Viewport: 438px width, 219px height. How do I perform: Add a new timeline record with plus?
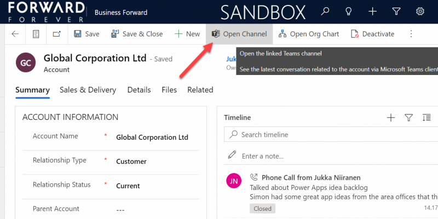pos(391,117)
